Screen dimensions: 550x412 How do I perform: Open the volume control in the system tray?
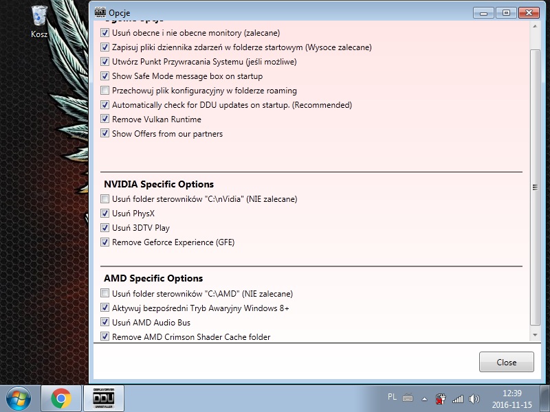coord(474,397)
